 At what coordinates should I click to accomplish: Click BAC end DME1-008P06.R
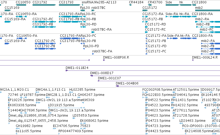pyautogui.click(x=116, y=58)
